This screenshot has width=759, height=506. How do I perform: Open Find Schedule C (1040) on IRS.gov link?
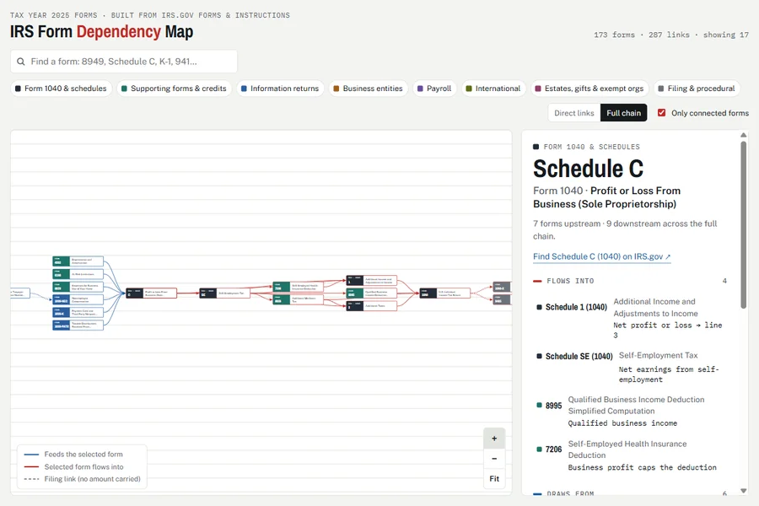click(601, 256)
